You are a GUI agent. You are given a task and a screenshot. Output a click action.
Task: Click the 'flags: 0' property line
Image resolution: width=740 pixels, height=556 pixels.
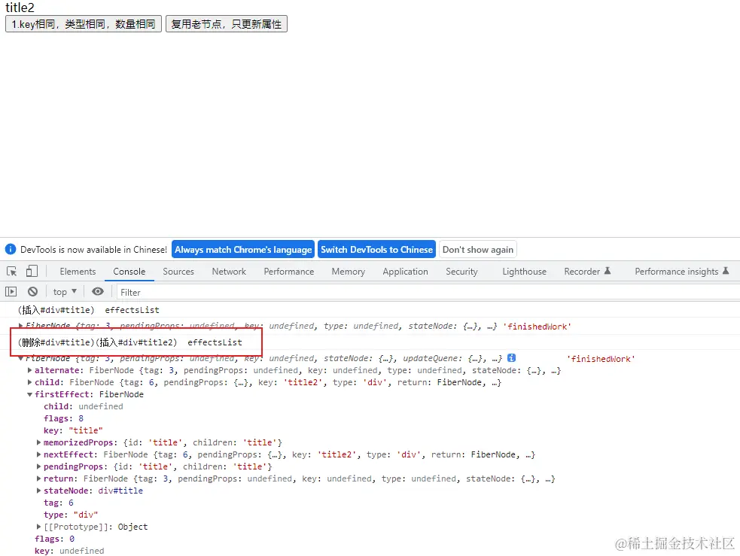coord(54,539)
